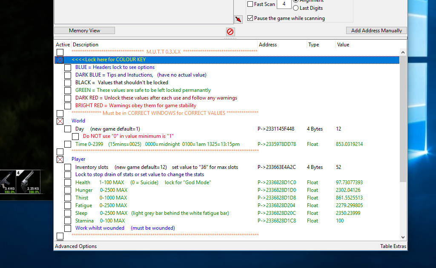
Task: Lock the Sleep value checkbox
Action: pyautogui.click(x=68, y=213)
